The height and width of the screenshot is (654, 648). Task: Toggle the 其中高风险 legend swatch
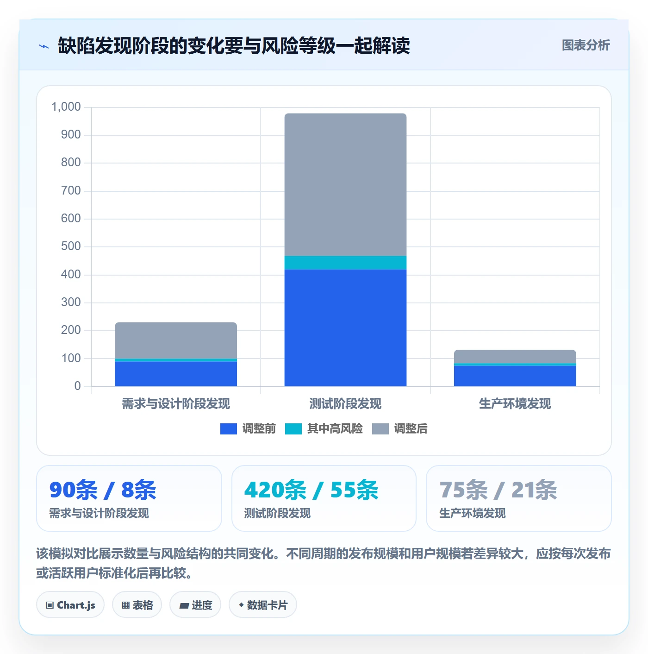click(293, 429)
